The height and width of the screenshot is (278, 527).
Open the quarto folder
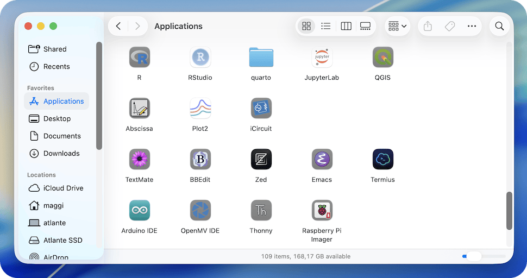click(x=261, y=57)
